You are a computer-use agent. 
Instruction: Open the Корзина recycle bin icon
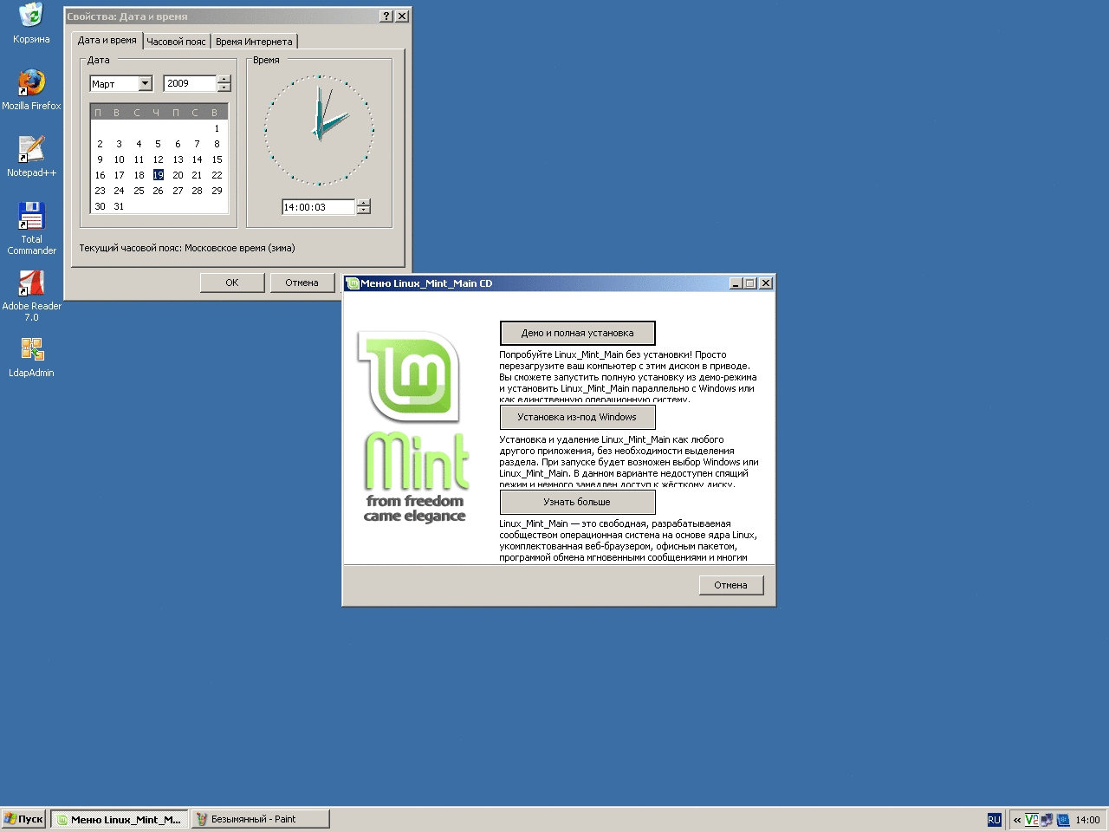31,16
